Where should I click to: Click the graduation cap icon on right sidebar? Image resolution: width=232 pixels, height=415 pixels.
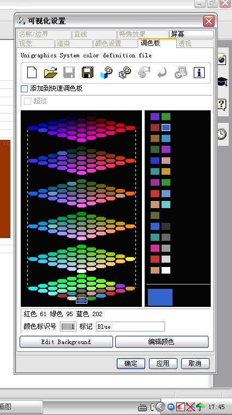point(222,81)
